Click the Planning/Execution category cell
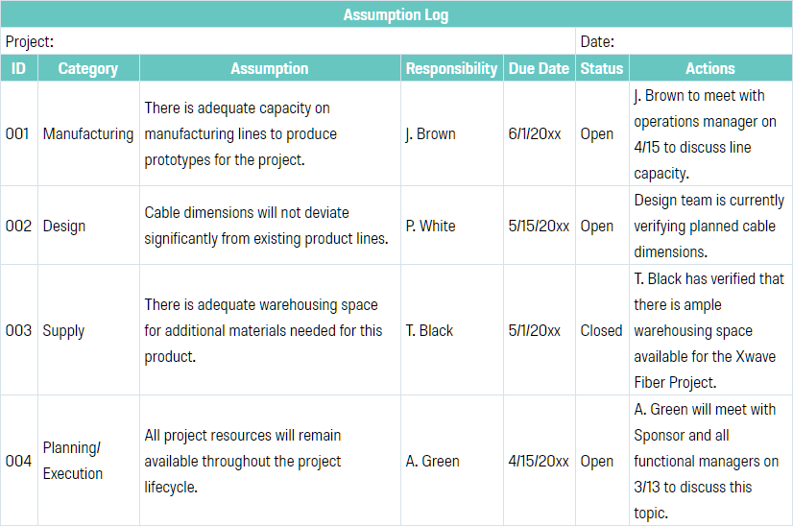This screenshot has height=526, width=793. [88, 461]
